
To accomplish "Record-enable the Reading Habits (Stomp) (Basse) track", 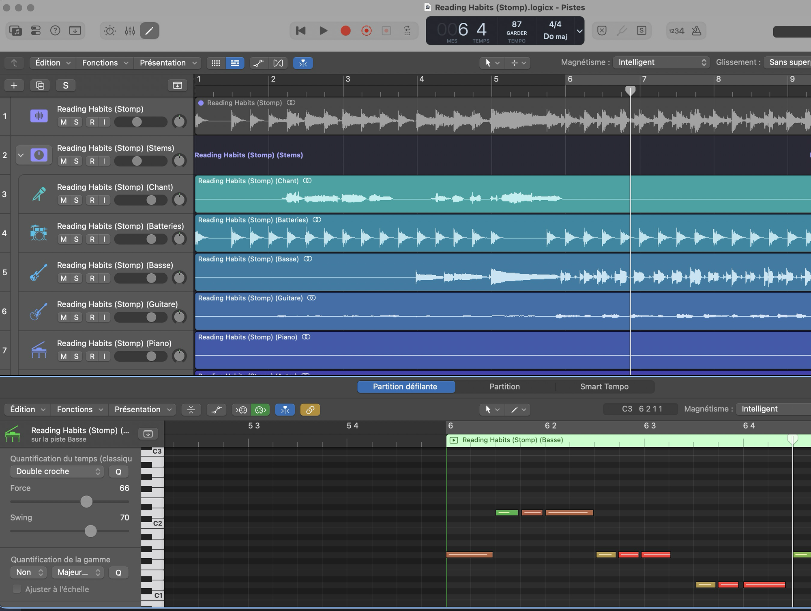I will click(x=92, y=278).
